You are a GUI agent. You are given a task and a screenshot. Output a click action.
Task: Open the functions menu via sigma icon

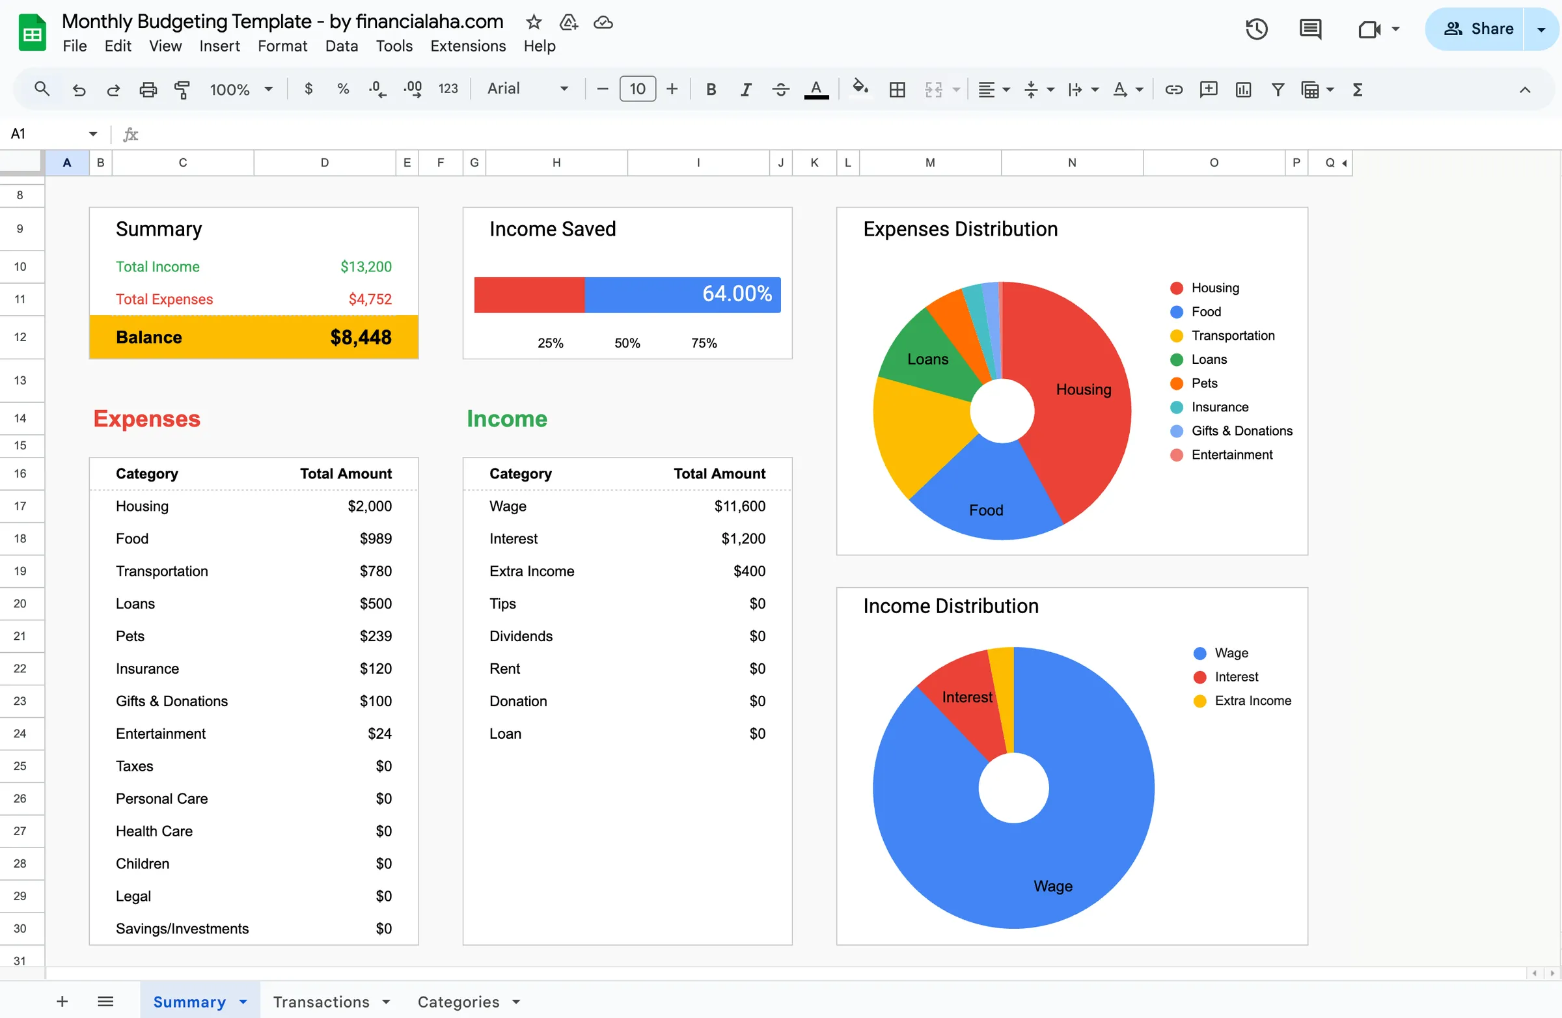[x=1358, y=89]
